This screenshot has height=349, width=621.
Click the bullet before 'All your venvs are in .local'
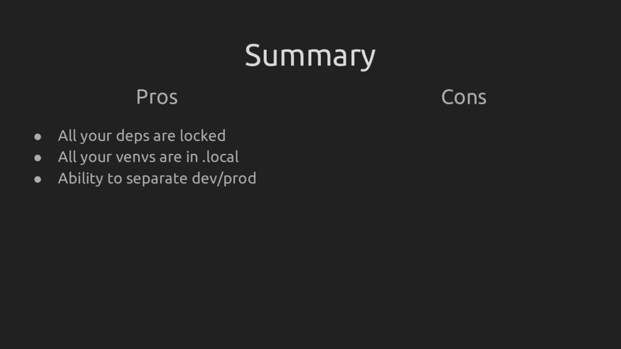pyautogui.click(x=37, y=158)
